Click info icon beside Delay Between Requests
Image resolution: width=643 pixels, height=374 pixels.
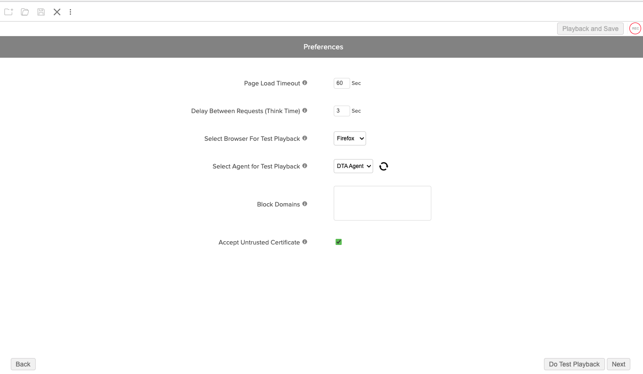pyautogui.click(x=305, y=111)
